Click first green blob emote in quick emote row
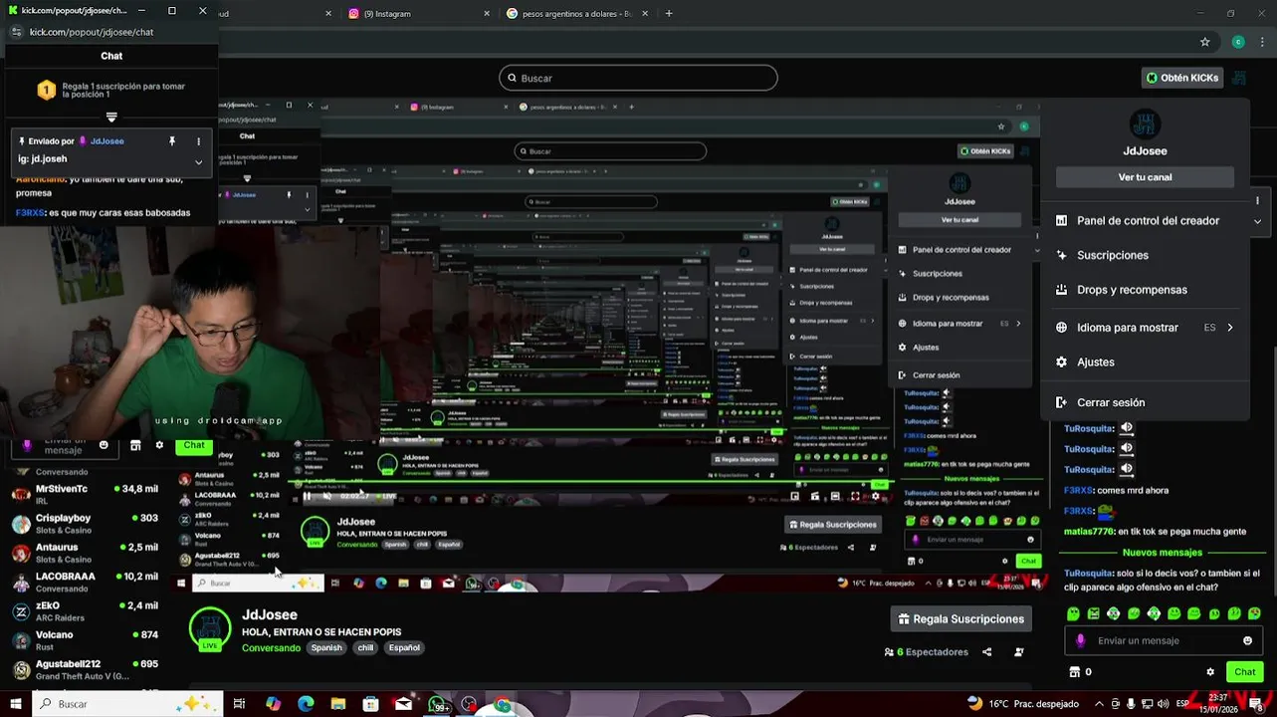1277x717 pixels. point(1073,613)
